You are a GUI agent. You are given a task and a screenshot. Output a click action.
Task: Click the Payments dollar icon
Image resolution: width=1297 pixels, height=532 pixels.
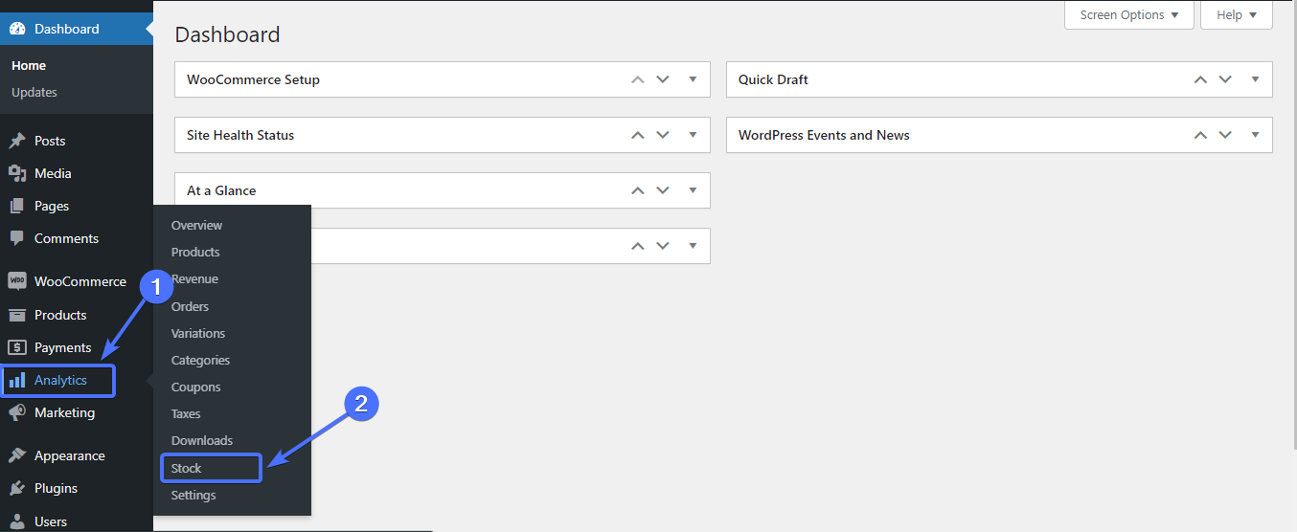tap(17, 347)
